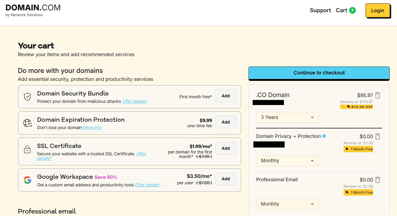397x216 pixels.
Task: Click 'Renews at $3.99' text
Action: click(x=358, y=143)
